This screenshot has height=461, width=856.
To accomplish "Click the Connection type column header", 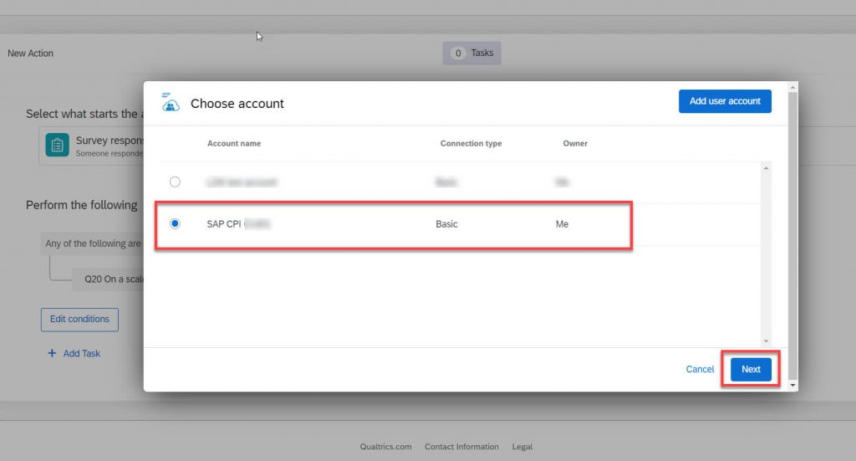I will 471,143.
